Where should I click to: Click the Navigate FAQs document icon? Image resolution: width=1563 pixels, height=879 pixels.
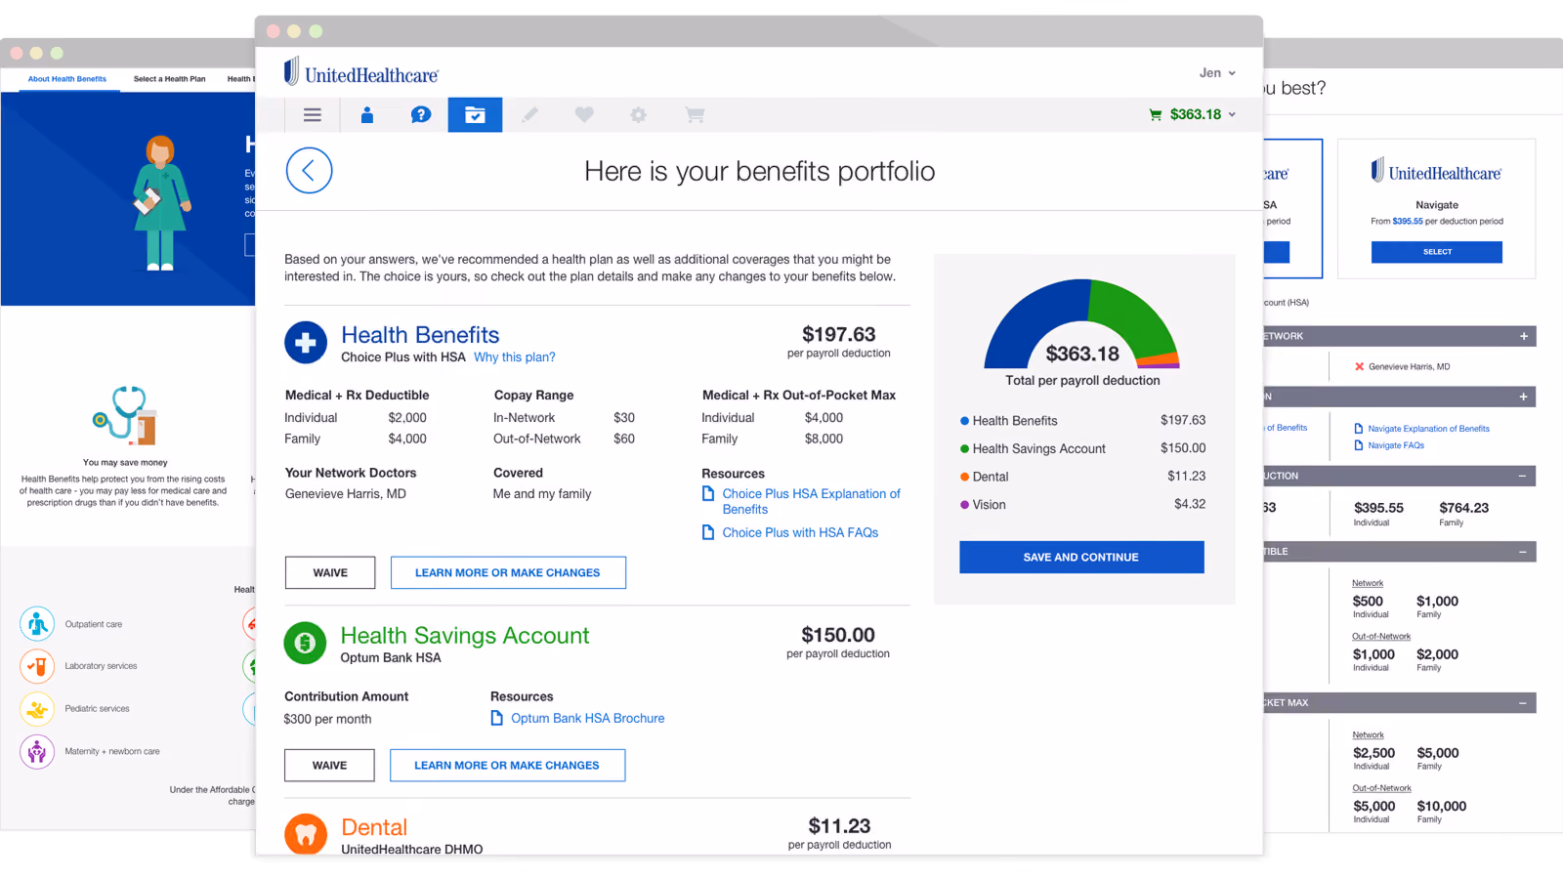[x=1359, y=445]
